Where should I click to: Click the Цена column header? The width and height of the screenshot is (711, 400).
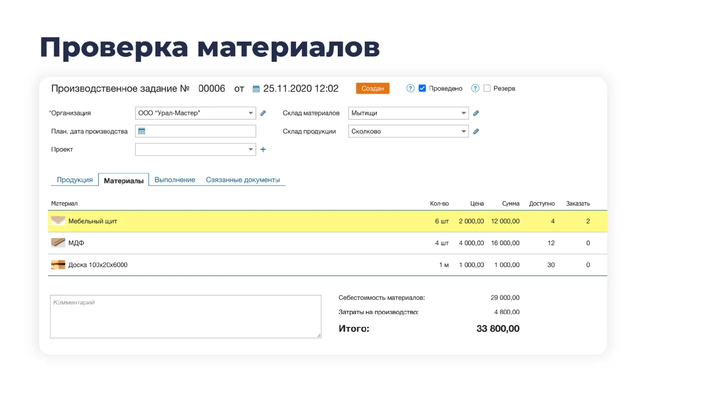pos(477,204)
